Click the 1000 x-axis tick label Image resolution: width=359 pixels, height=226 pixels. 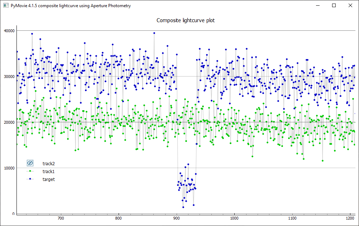tap(234, 217)
